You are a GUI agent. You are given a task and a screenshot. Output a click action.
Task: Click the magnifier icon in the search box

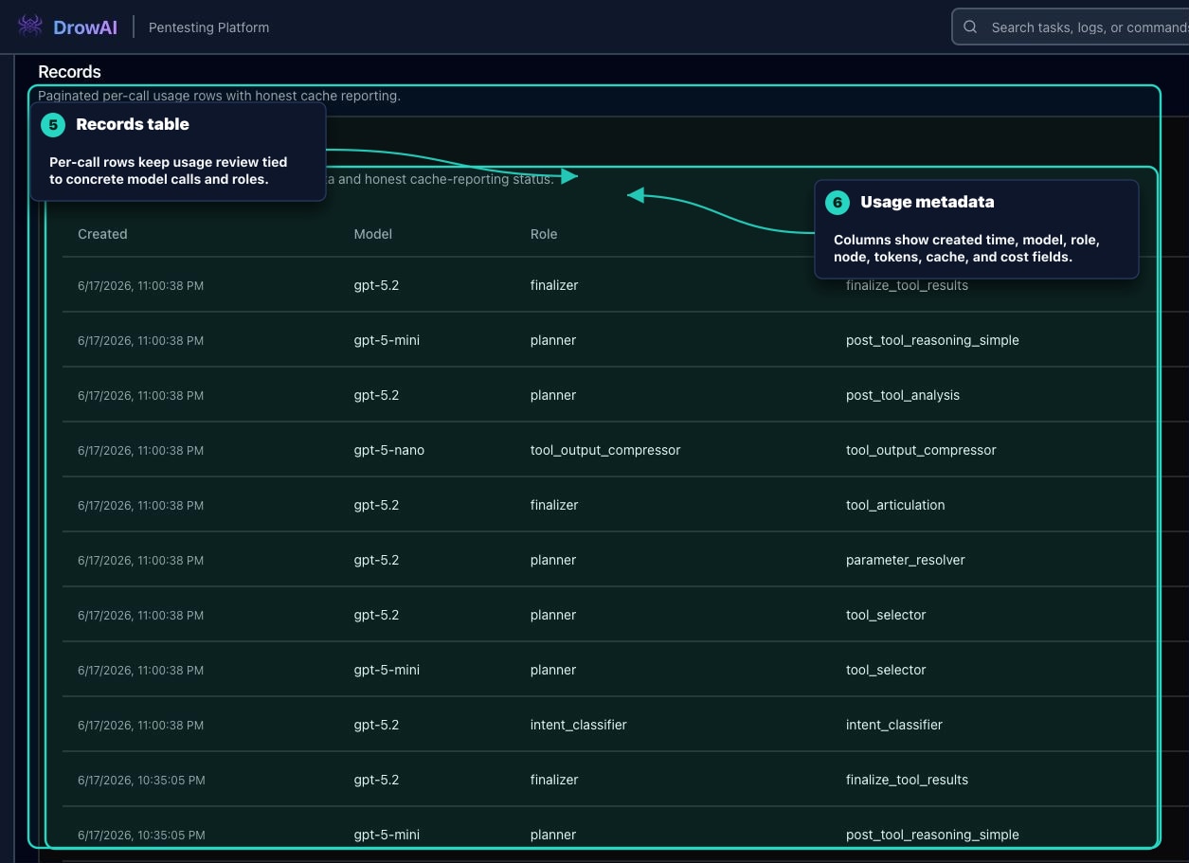970,27
